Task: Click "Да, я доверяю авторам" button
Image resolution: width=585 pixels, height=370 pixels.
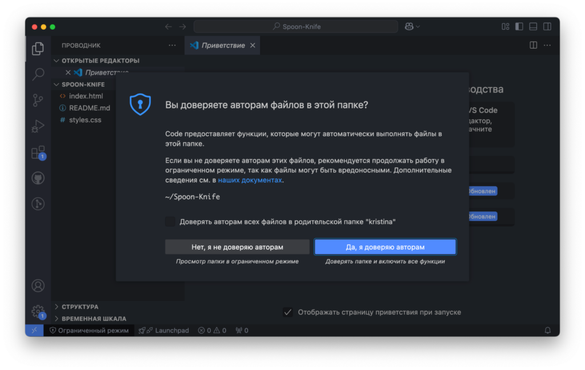Action: click(x=385, y=246)
